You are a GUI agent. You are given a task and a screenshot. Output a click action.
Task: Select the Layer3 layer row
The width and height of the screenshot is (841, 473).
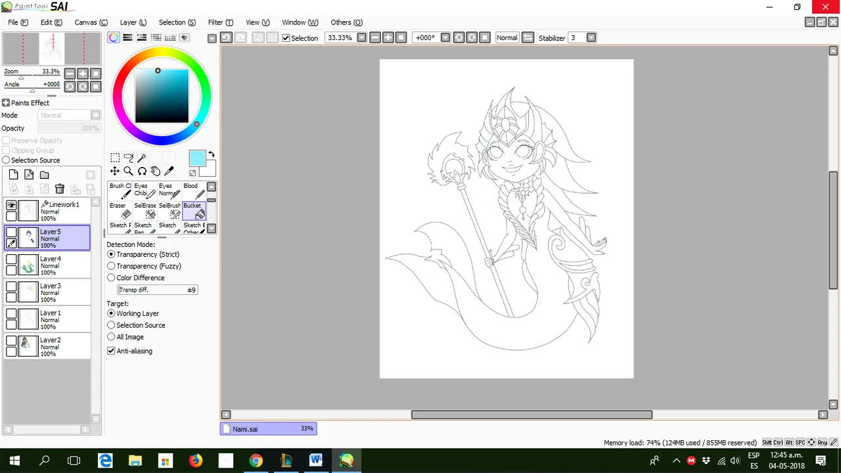tap(47, 293)
